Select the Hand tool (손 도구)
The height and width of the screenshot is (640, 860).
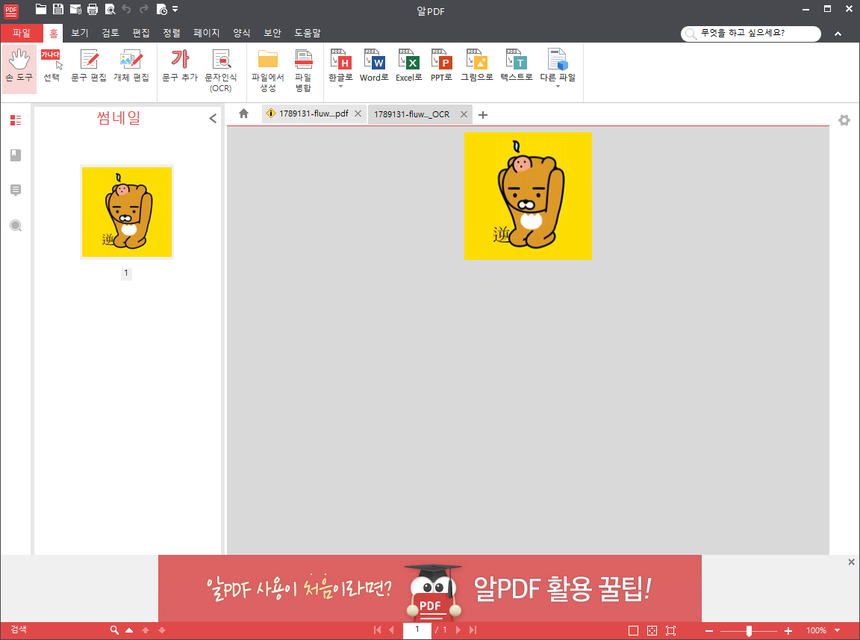coord(19,69)
